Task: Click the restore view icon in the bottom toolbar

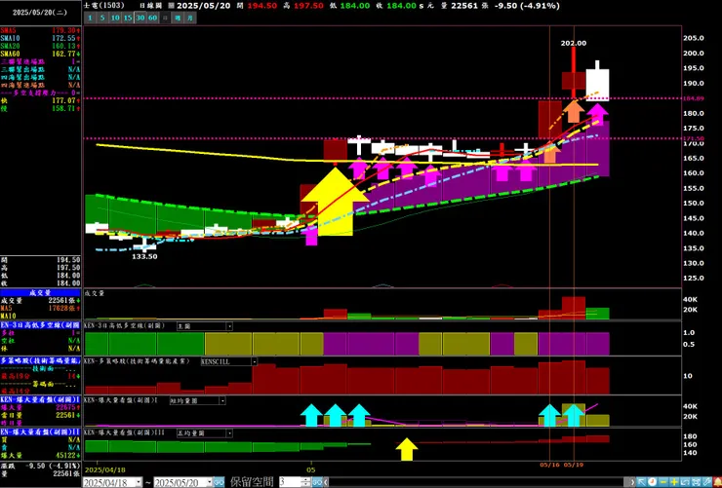Action: [x=684, y=482]
